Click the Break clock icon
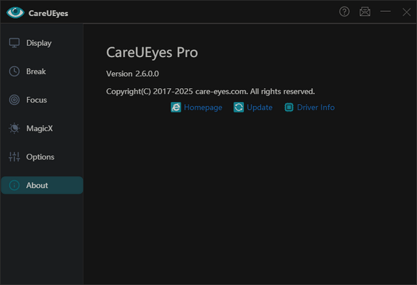The height and width of the screenshot is (285, 417). pyautogui.click(x=14, y=71)
